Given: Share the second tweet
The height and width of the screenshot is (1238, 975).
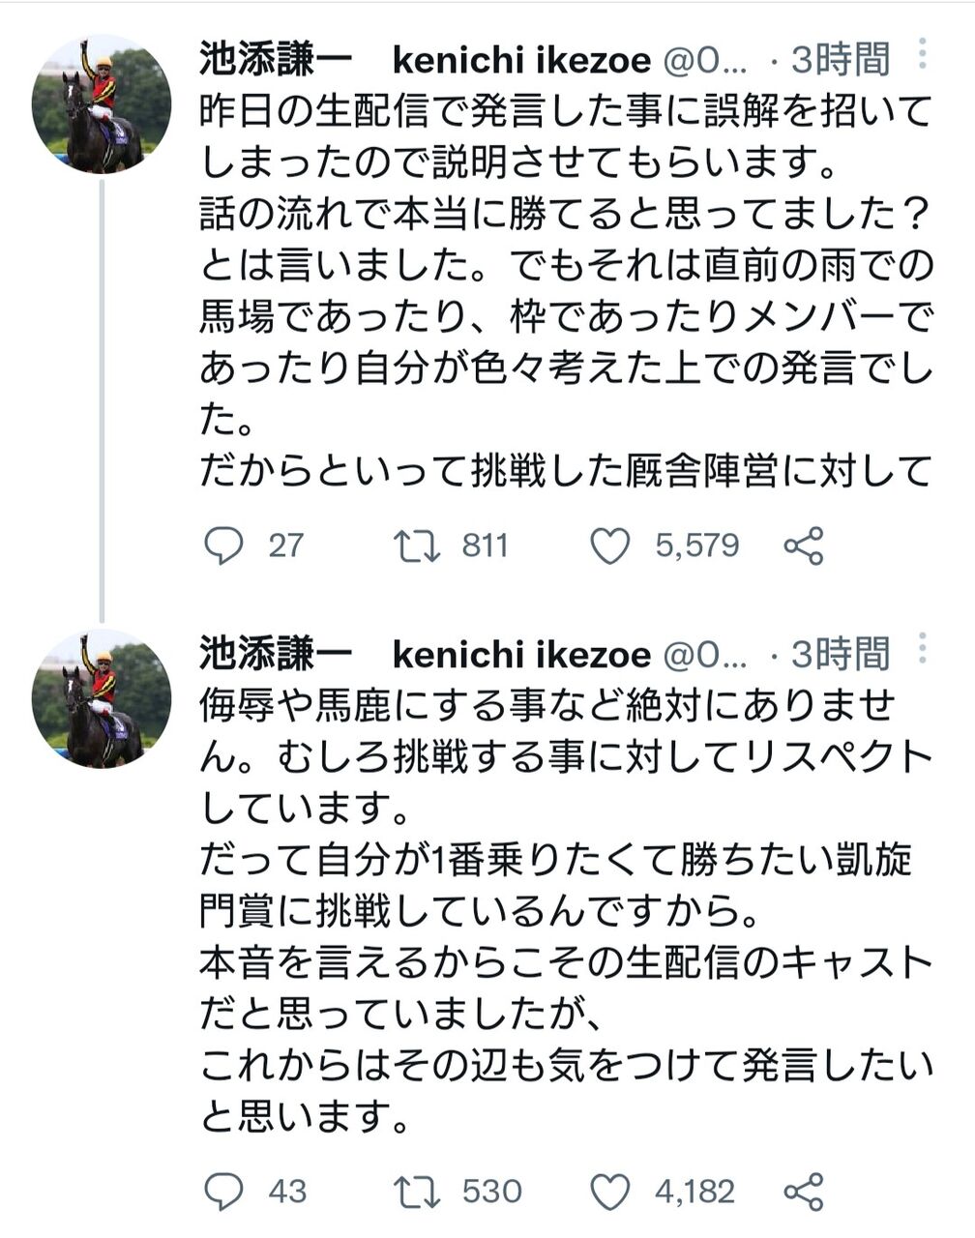Looking at the screenshot, I should (x=804, y=1192).
